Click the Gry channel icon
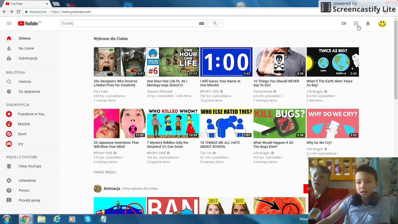This screenshot has width=398, height=224. 9,144
